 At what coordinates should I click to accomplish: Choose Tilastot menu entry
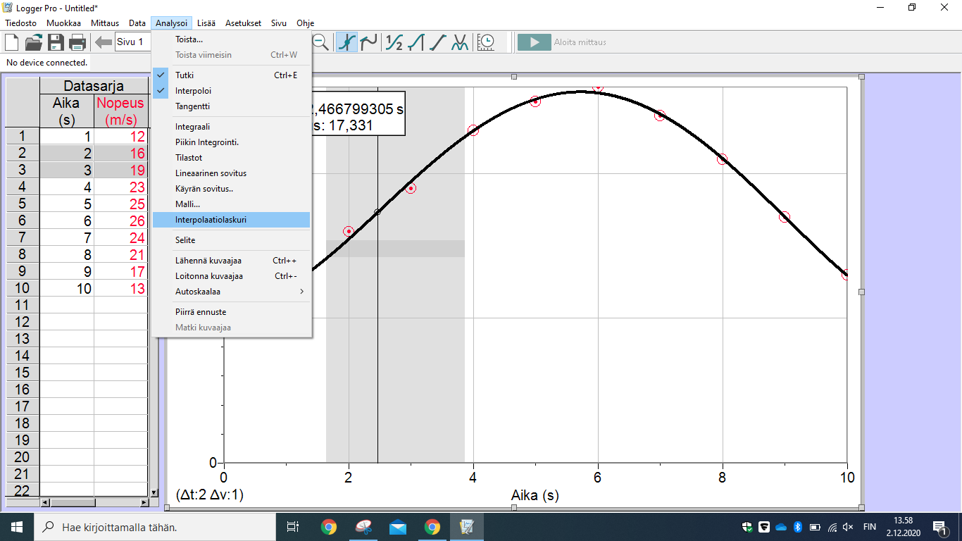click(231, 158)
